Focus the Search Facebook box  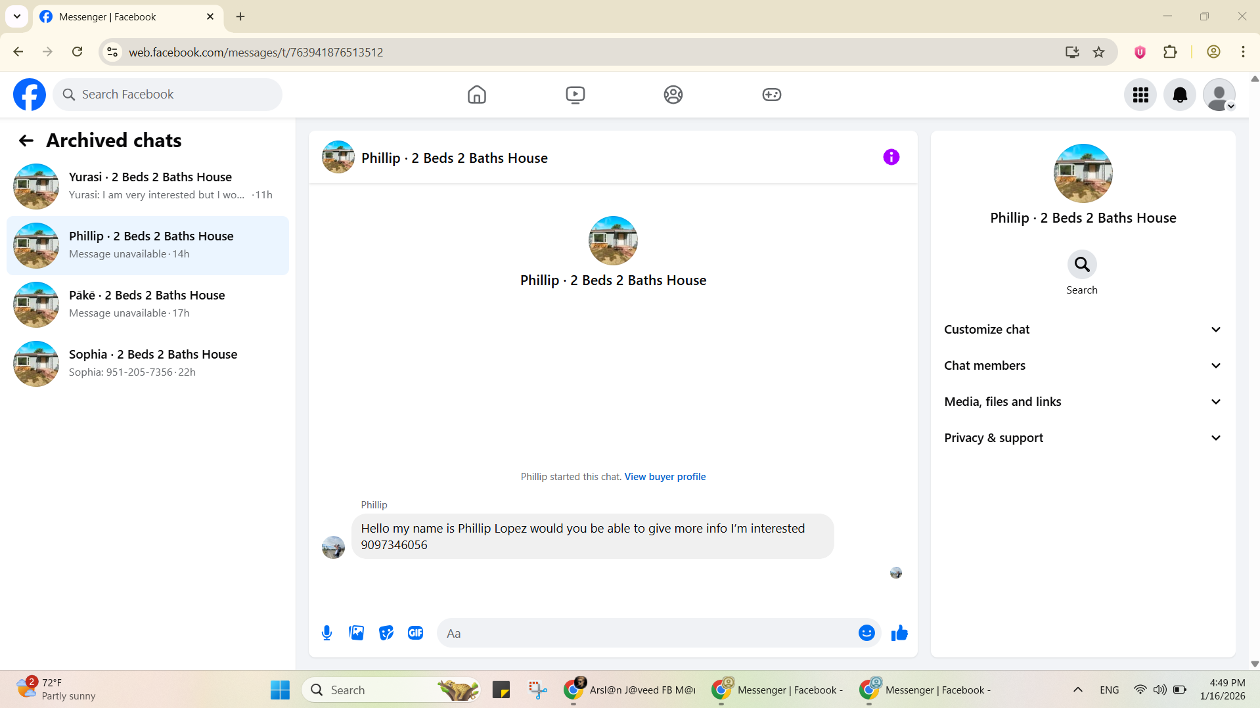tap(168, 95)
